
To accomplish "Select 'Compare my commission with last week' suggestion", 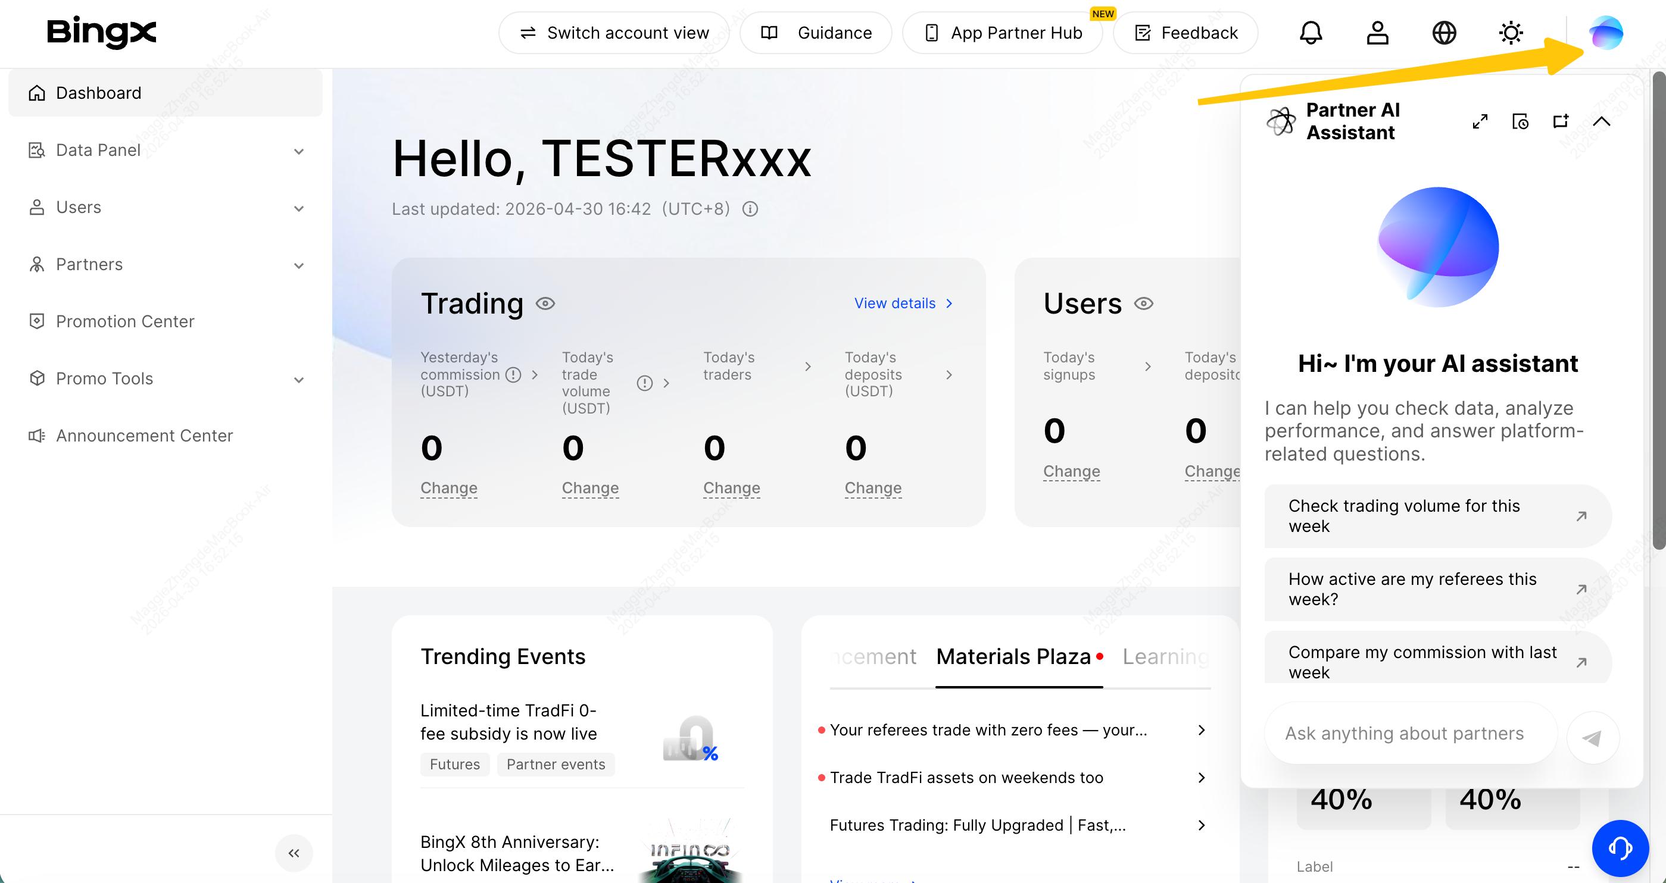I will pos(1437,658).
